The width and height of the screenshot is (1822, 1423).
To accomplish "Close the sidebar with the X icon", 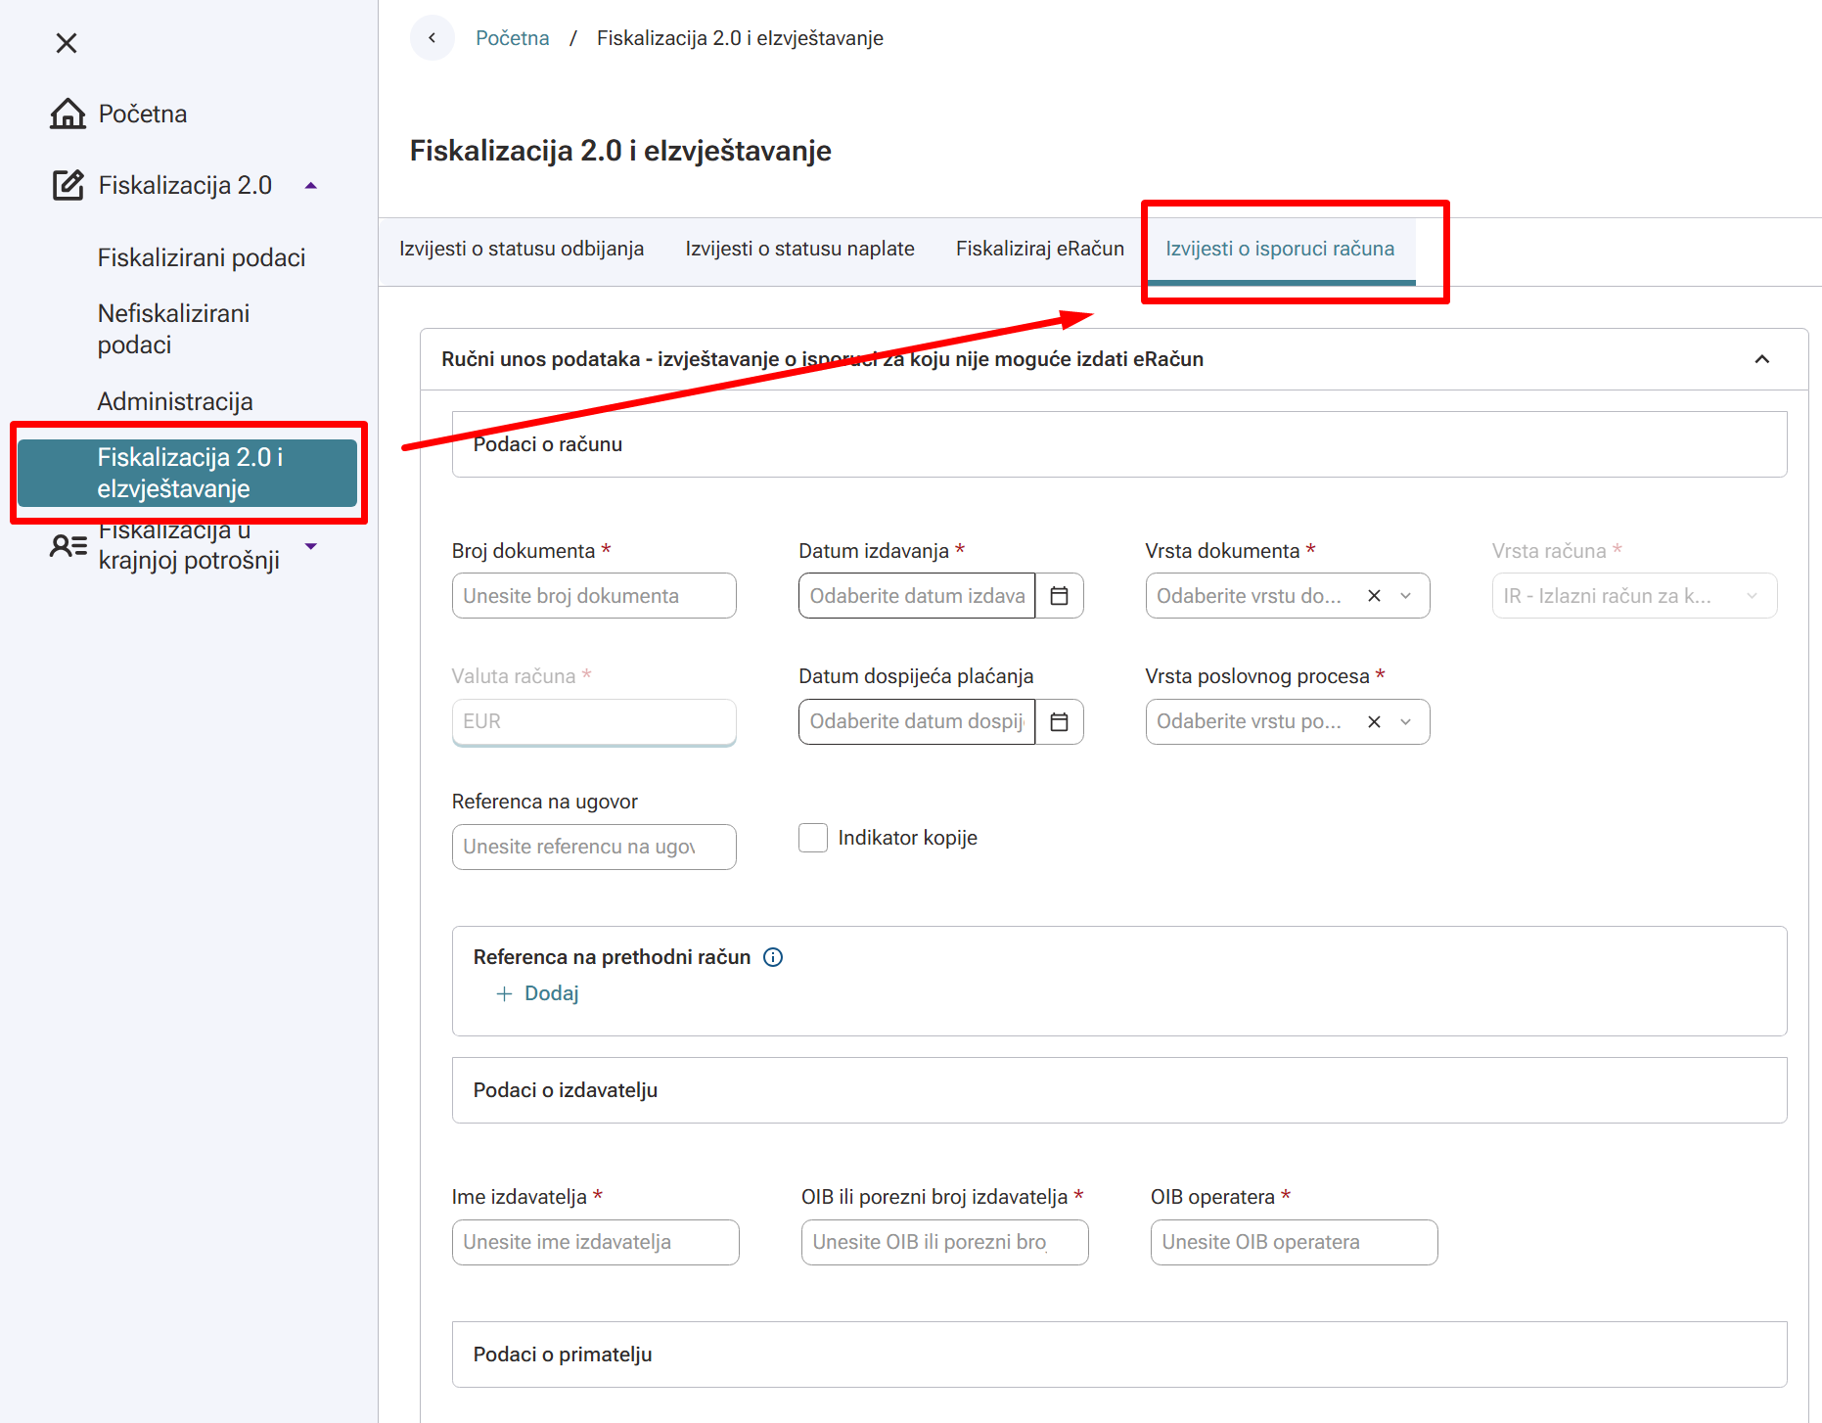I will pos(67,43).
